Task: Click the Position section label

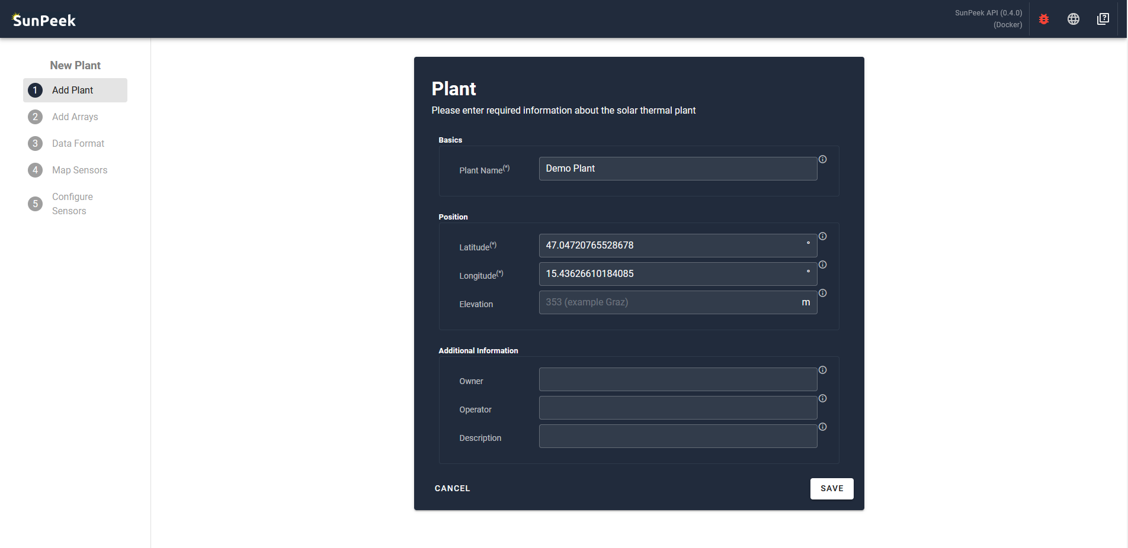Action: point(453,217)
